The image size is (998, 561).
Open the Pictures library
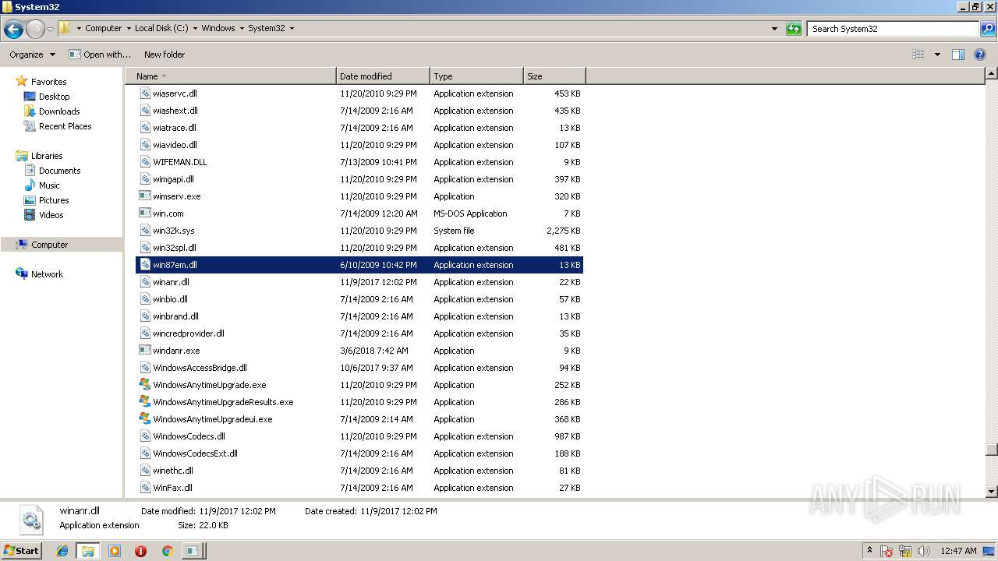[54, 200]
